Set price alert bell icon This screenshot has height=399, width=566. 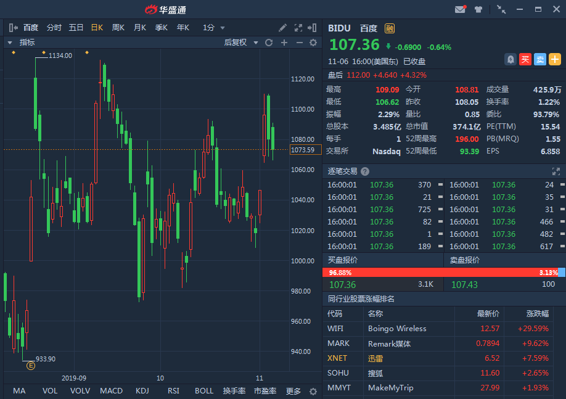click(511, 59)
